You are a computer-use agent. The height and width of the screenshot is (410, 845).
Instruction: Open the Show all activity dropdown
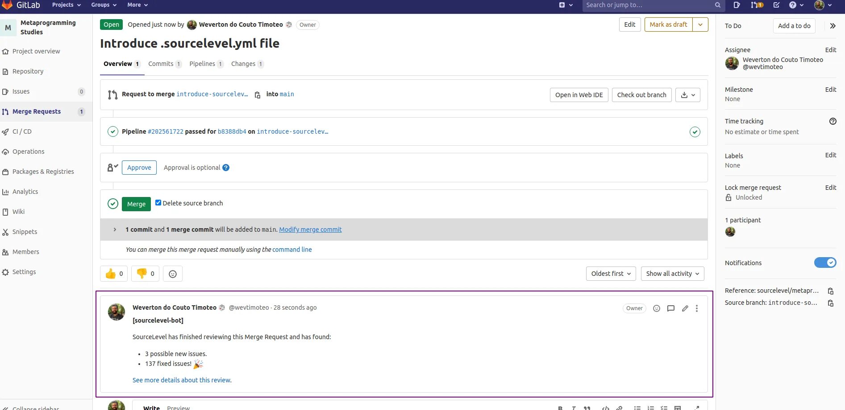(673, 274)
